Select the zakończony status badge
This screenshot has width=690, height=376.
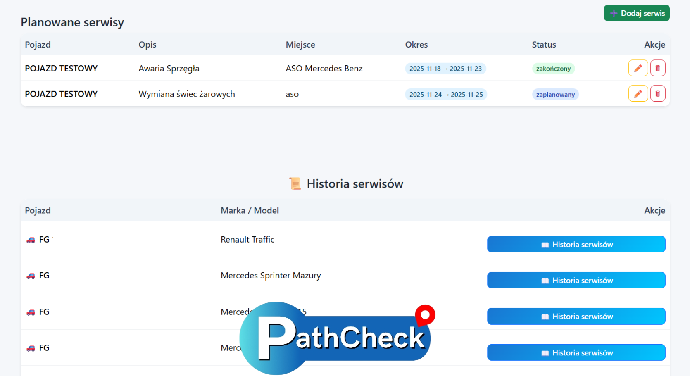(x=554, y=69)
